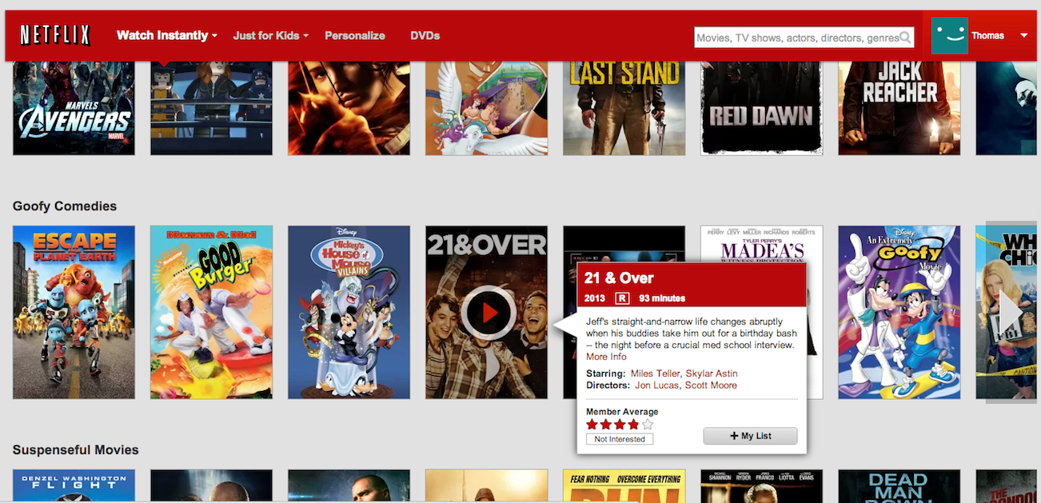The image size is (1041, 503).
Task: Rate 21 & Over one star
Action: coord(592,425)
